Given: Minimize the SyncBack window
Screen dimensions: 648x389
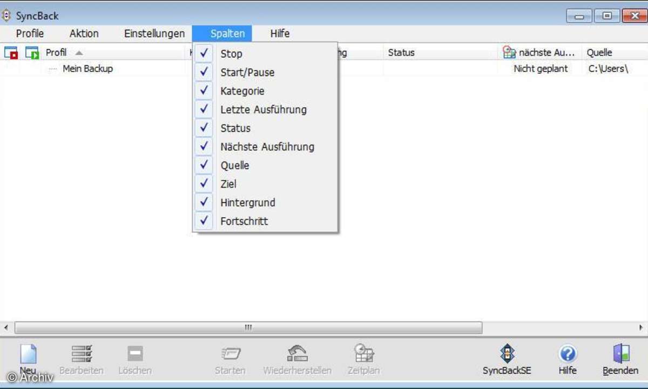Looking at the screenshot, I should tap(579, 16).
